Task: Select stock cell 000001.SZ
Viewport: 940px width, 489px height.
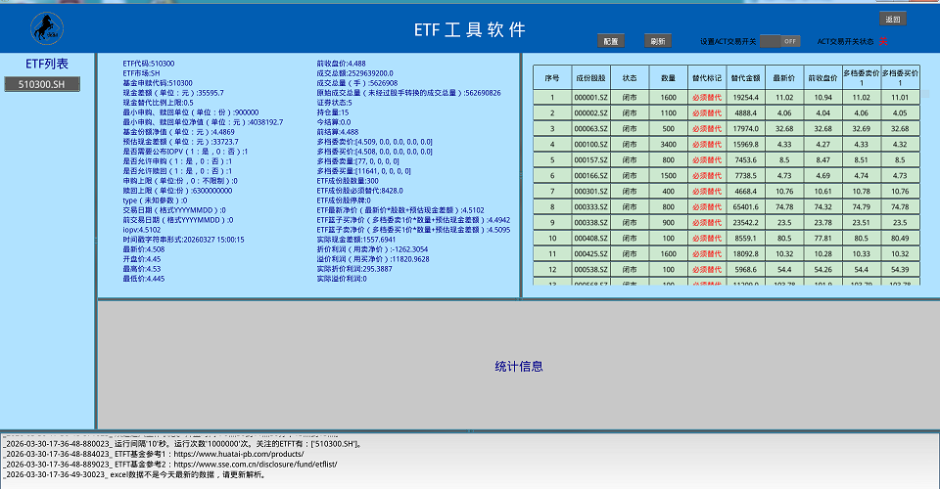Action: [591, 98]
